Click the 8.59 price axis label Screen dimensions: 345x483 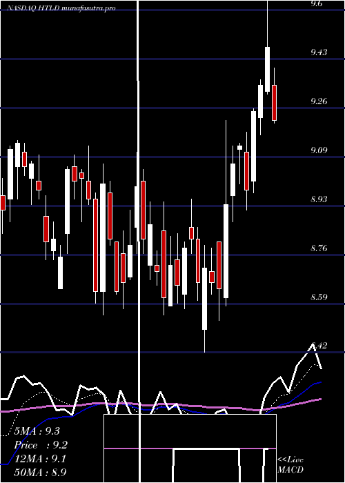click(319, 297)
